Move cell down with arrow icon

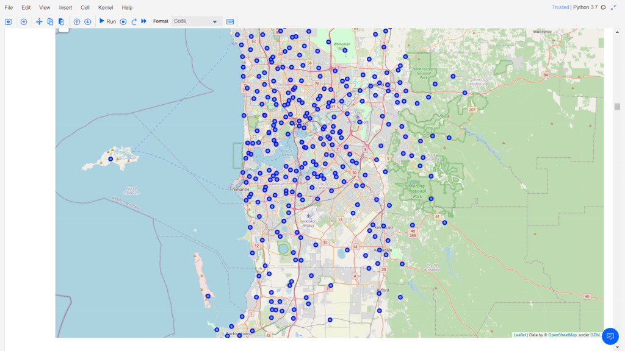[x=87, y=21]
